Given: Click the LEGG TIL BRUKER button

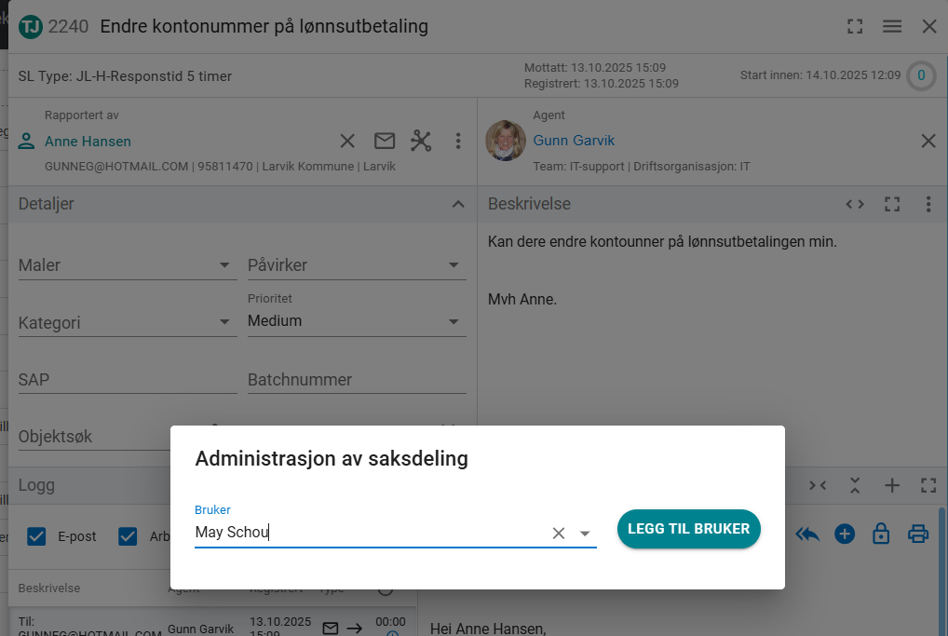Looking at the screenshot, I should coord(688,529).
